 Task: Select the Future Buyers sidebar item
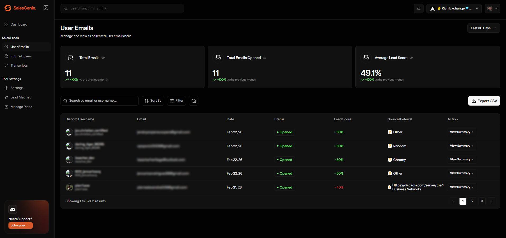click(x=21, y=56)
